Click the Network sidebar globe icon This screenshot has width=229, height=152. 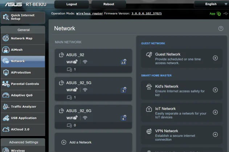6,61
